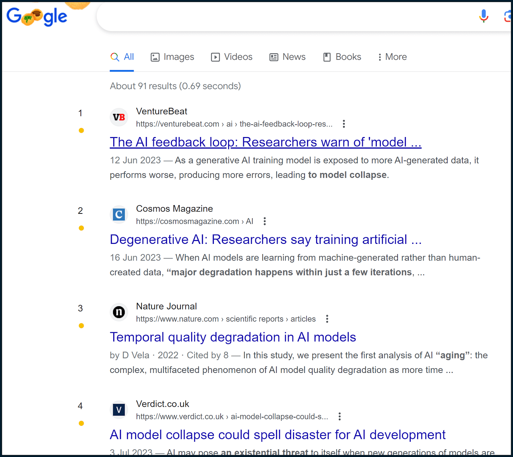
Task: Open options menu for Cosmos Magazine result
Action: coord(265,221)
